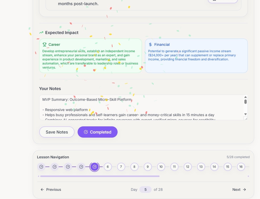Select the highlighted Day 5 checkmark circle
Viewport: 260px width, 199px height.
(x=94, y=167)
